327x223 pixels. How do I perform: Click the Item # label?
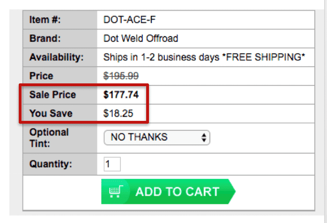tap(45, 20)
